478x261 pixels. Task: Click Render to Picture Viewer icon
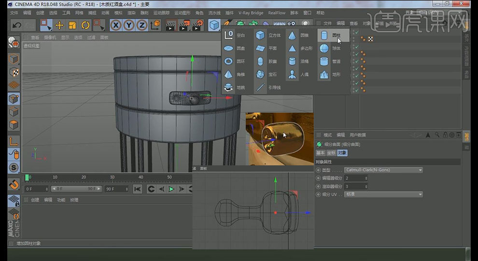coord(184,25)
